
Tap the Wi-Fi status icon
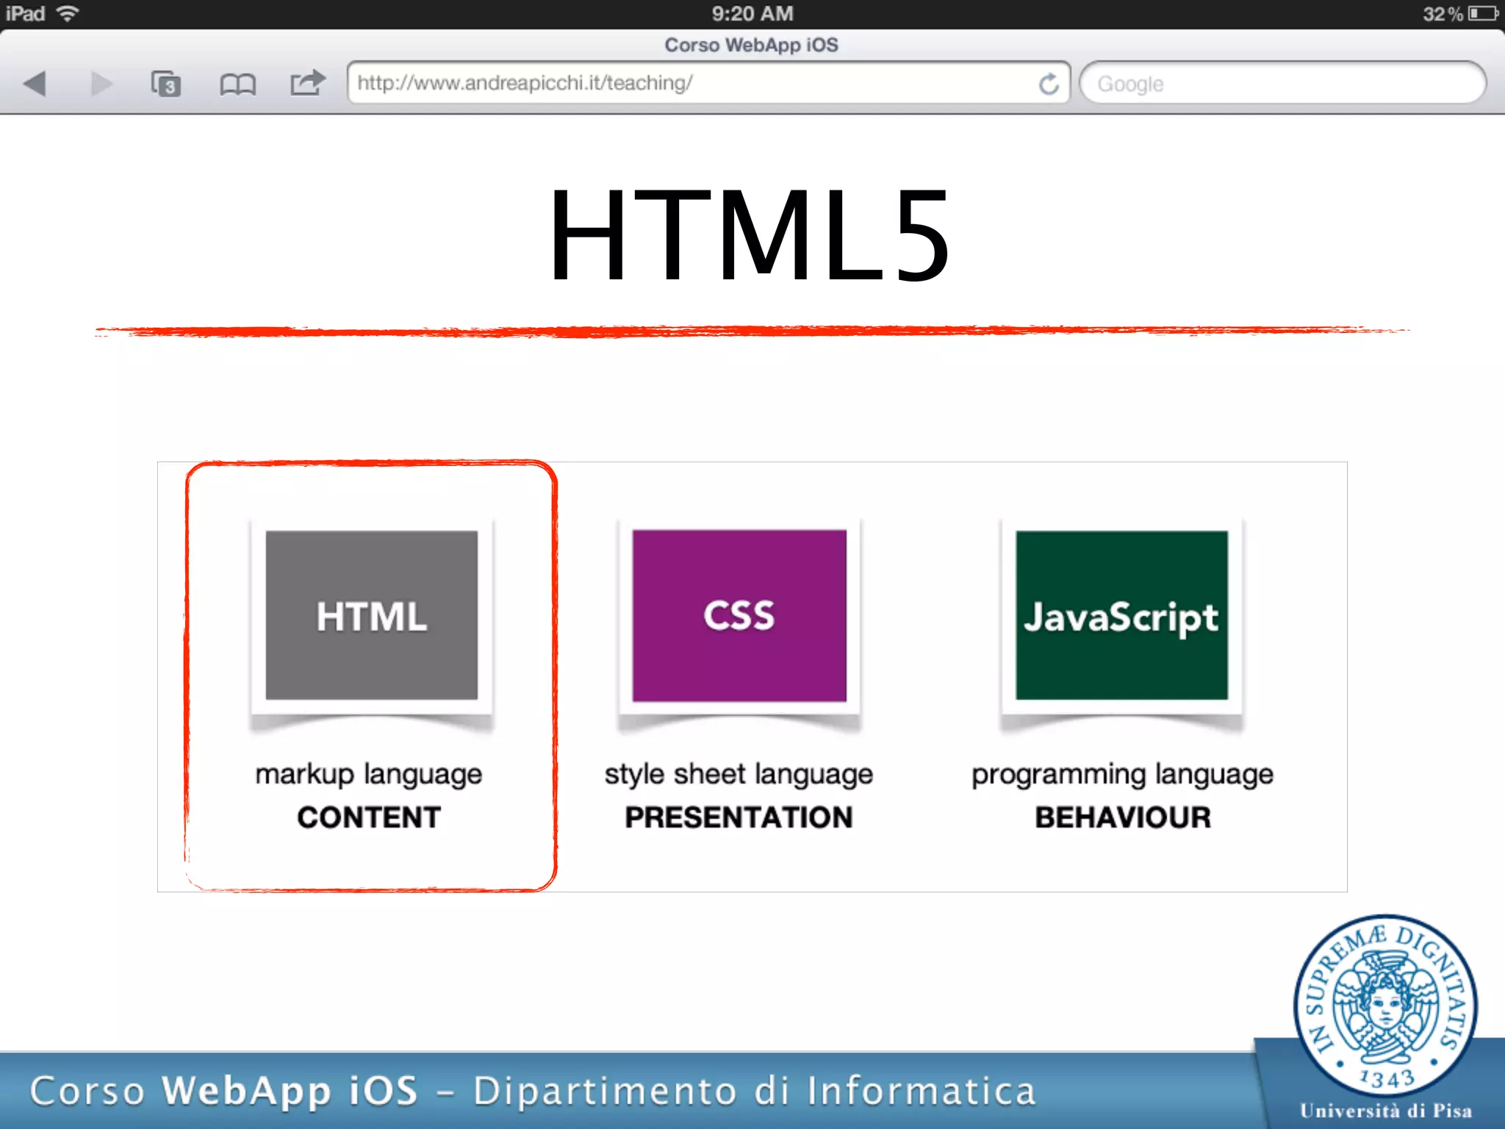[x=68, y=13]
